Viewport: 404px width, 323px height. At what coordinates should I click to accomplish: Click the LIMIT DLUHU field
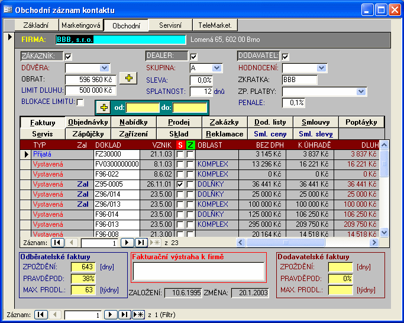click(91, 90)
